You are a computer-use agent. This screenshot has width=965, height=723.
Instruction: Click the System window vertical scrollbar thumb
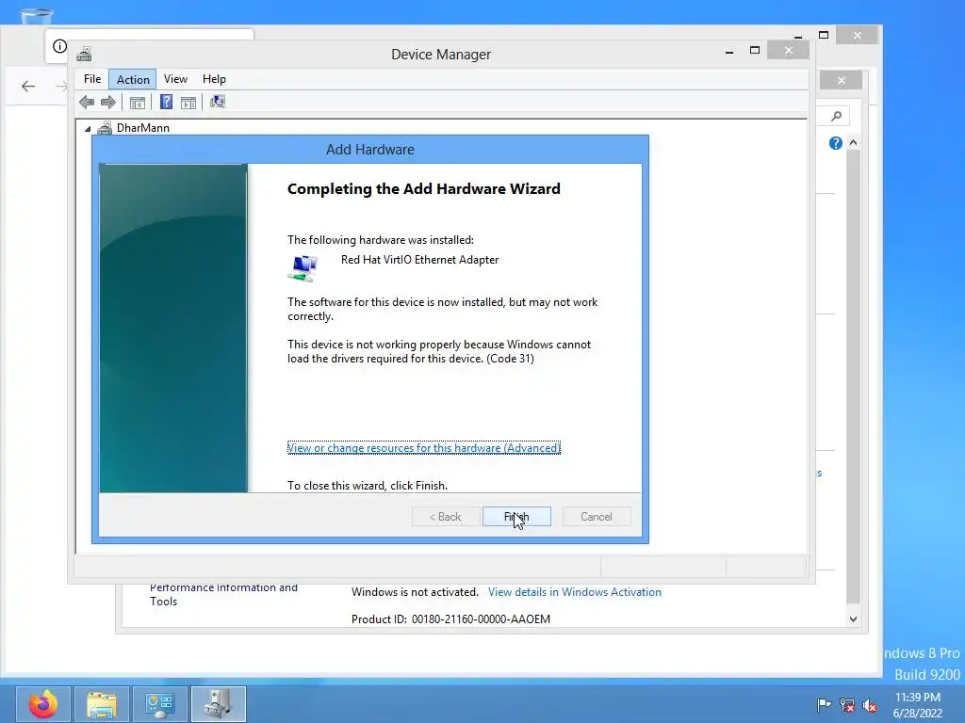click(853, 377)
